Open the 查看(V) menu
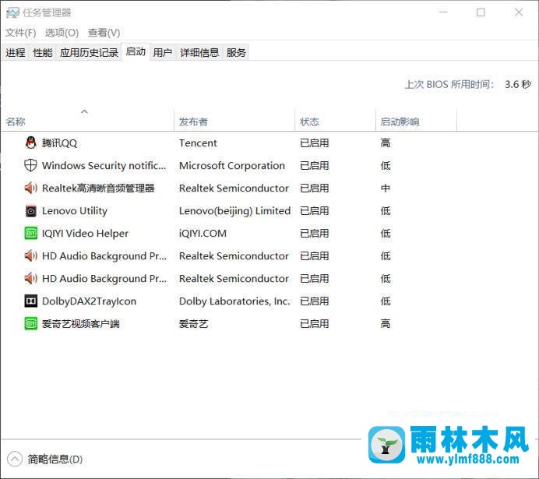This screenshot has width=539, height=479. (x=104, y=33)
